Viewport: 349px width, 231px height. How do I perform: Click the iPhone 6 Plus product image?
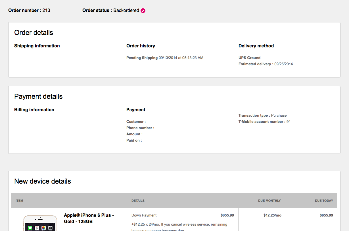(40, 223)
